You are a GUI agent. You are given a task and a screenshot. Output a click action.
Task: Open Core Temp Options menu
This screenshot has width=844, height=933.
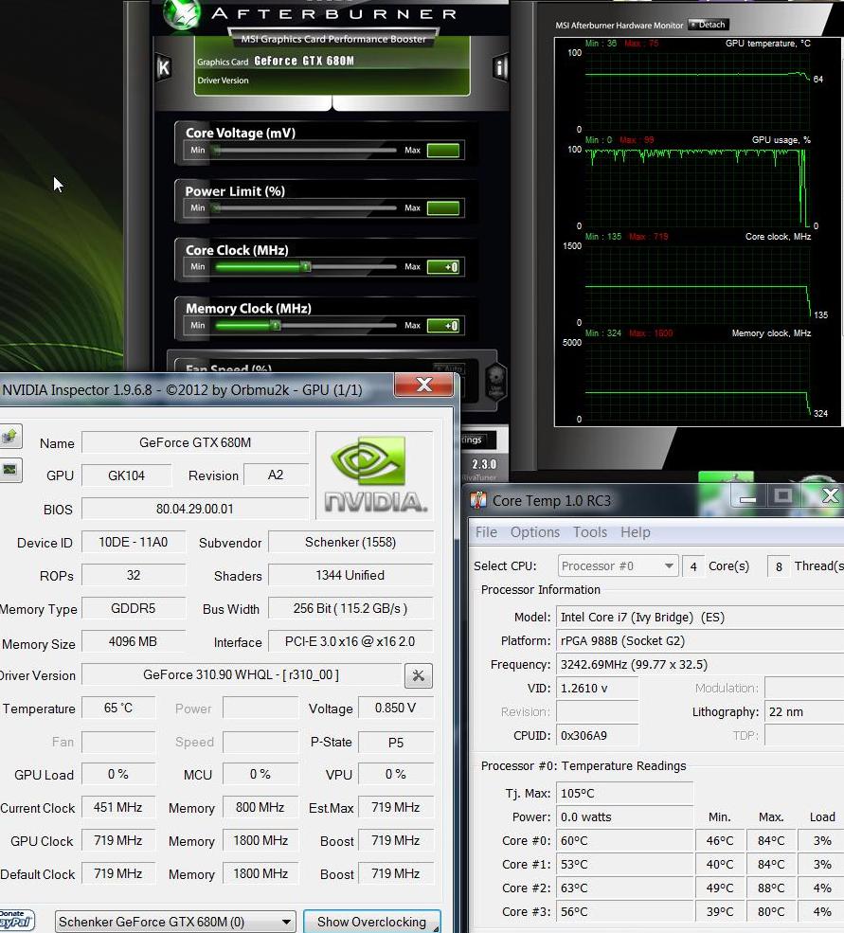[x=535, y=532]
